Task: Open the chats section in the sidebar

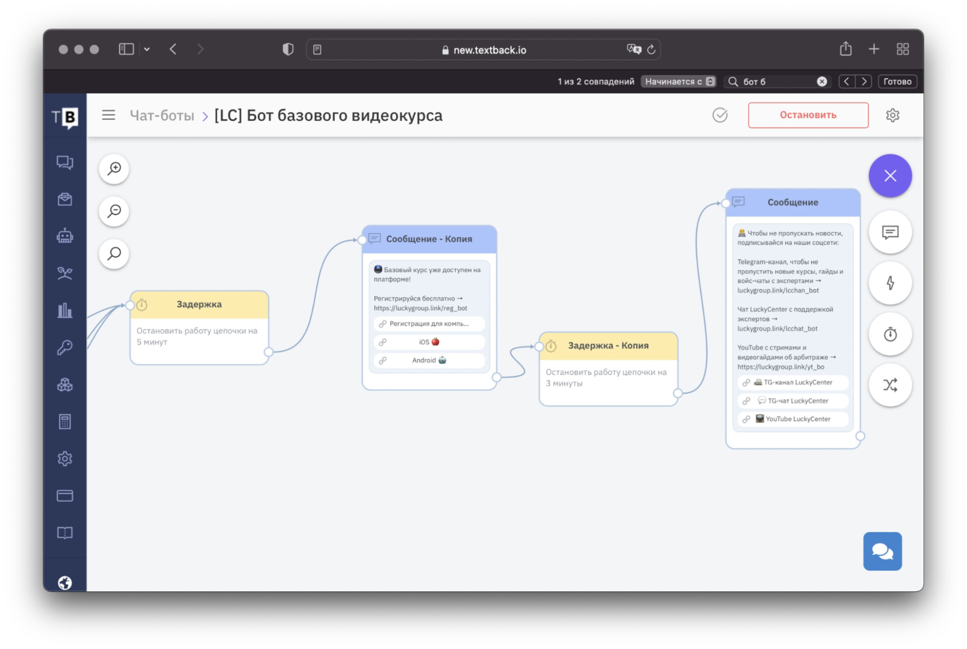Action: coord(65,162)
